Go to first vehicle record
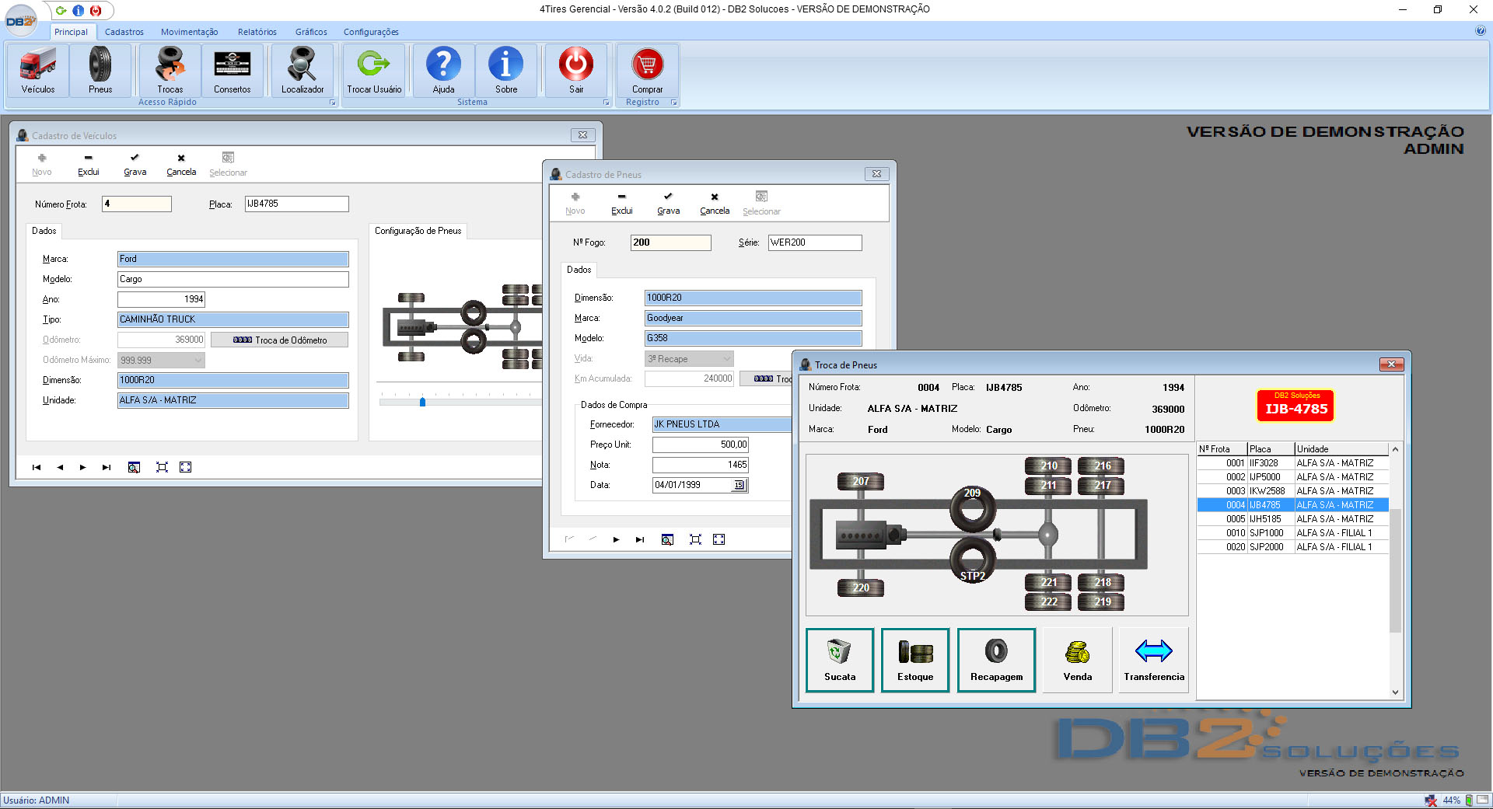 coord(36,467)
